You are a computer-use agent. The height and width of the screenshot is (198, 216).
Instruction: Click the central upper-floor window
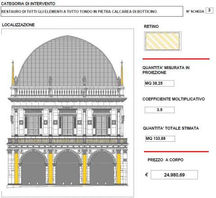[67, 126]
